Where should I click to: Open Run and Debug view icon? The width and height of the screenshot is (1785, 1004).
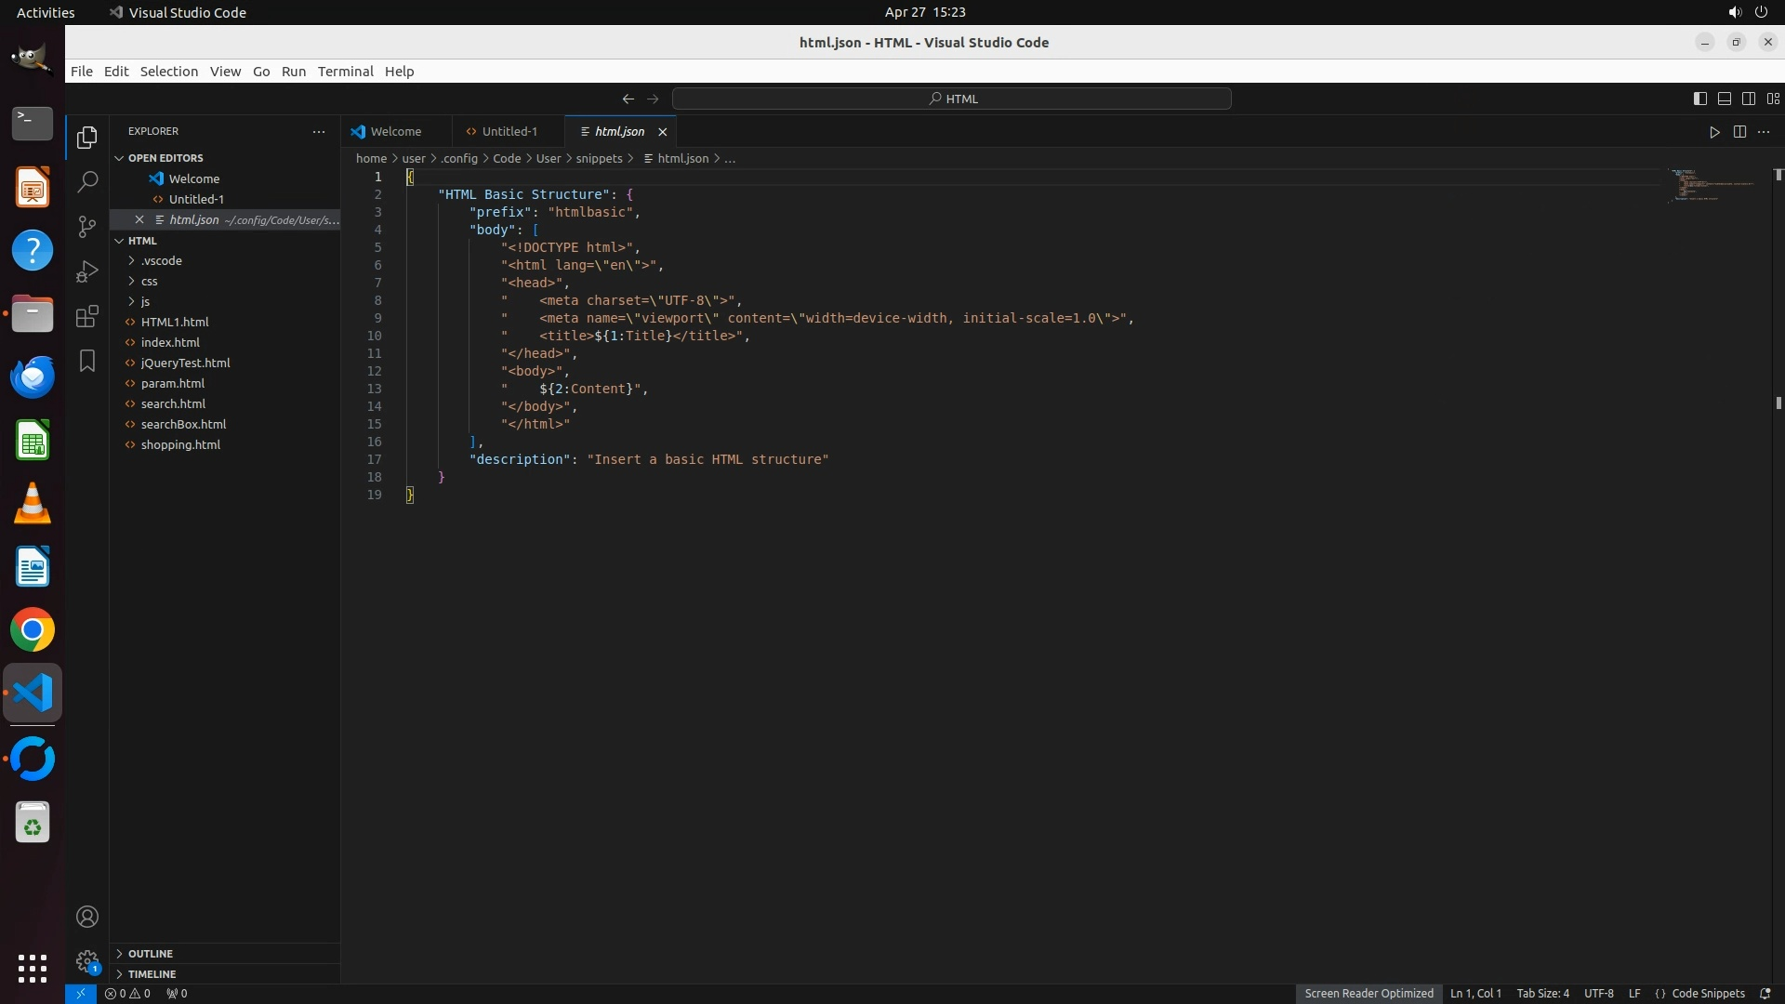87,271
